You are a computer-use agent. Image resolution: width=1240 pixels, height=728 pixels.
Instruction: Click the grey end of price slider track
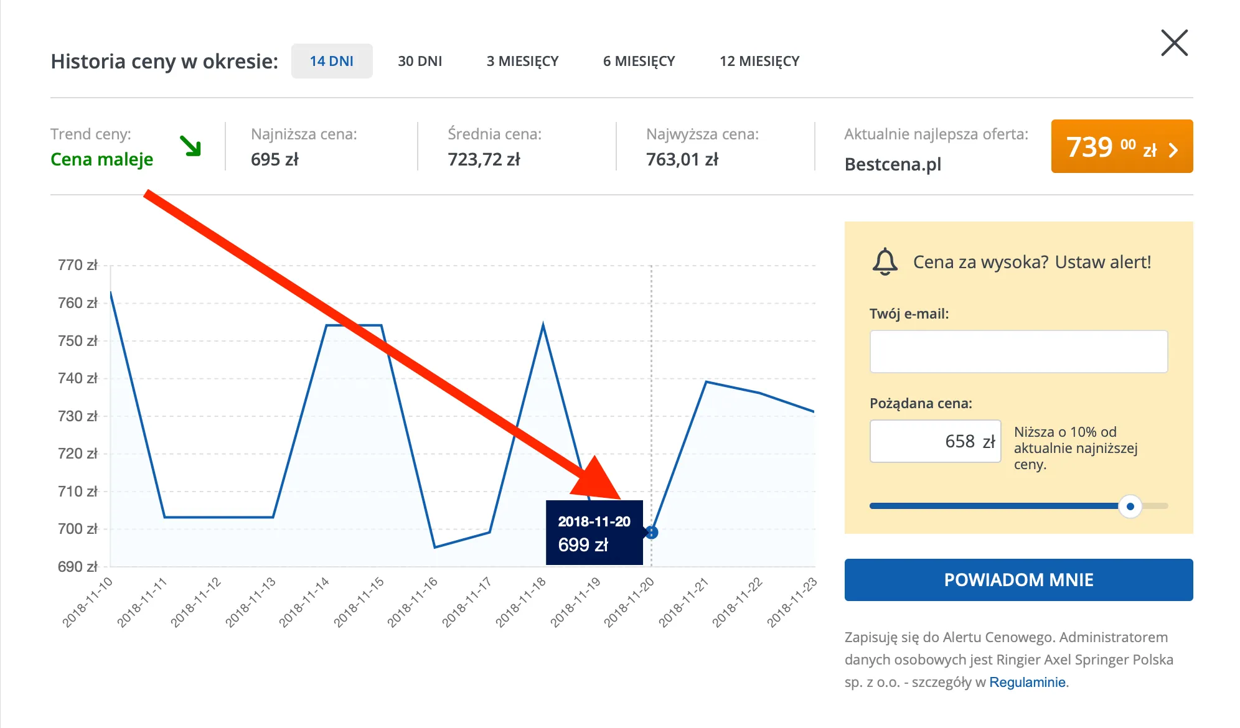(x=1155, y=506)
